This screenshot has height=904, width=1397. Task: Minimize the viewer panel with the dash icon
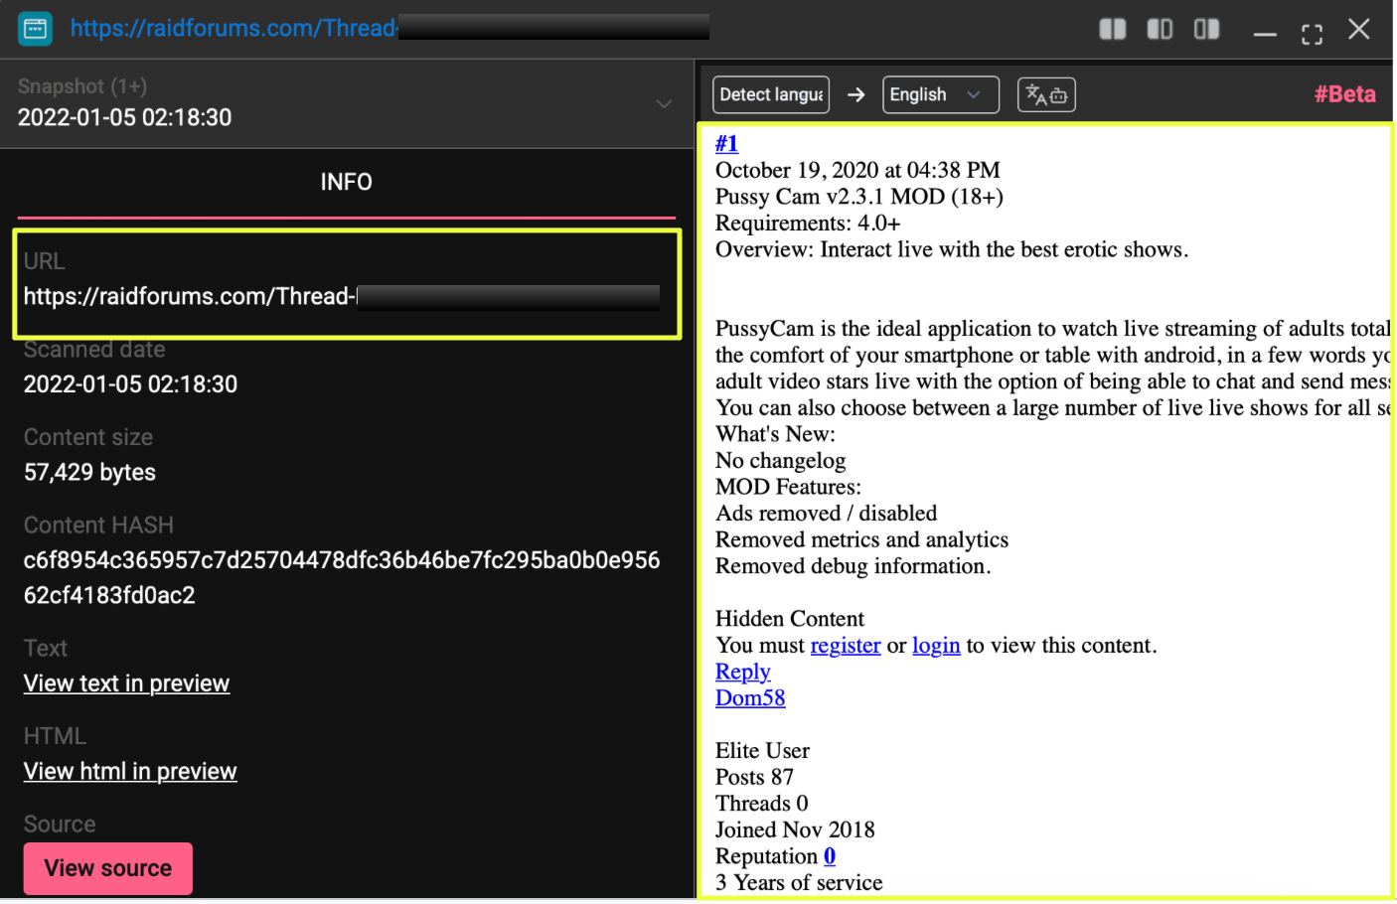click(x=1264, y=34)
